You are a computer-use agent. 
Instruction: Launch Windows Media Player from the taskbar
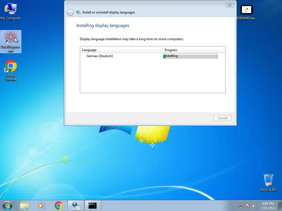point(41,206)
